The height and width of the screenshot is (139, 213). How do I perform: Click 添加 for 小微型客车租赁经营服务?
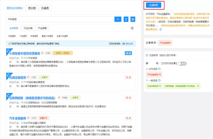[x=128, y=53]
